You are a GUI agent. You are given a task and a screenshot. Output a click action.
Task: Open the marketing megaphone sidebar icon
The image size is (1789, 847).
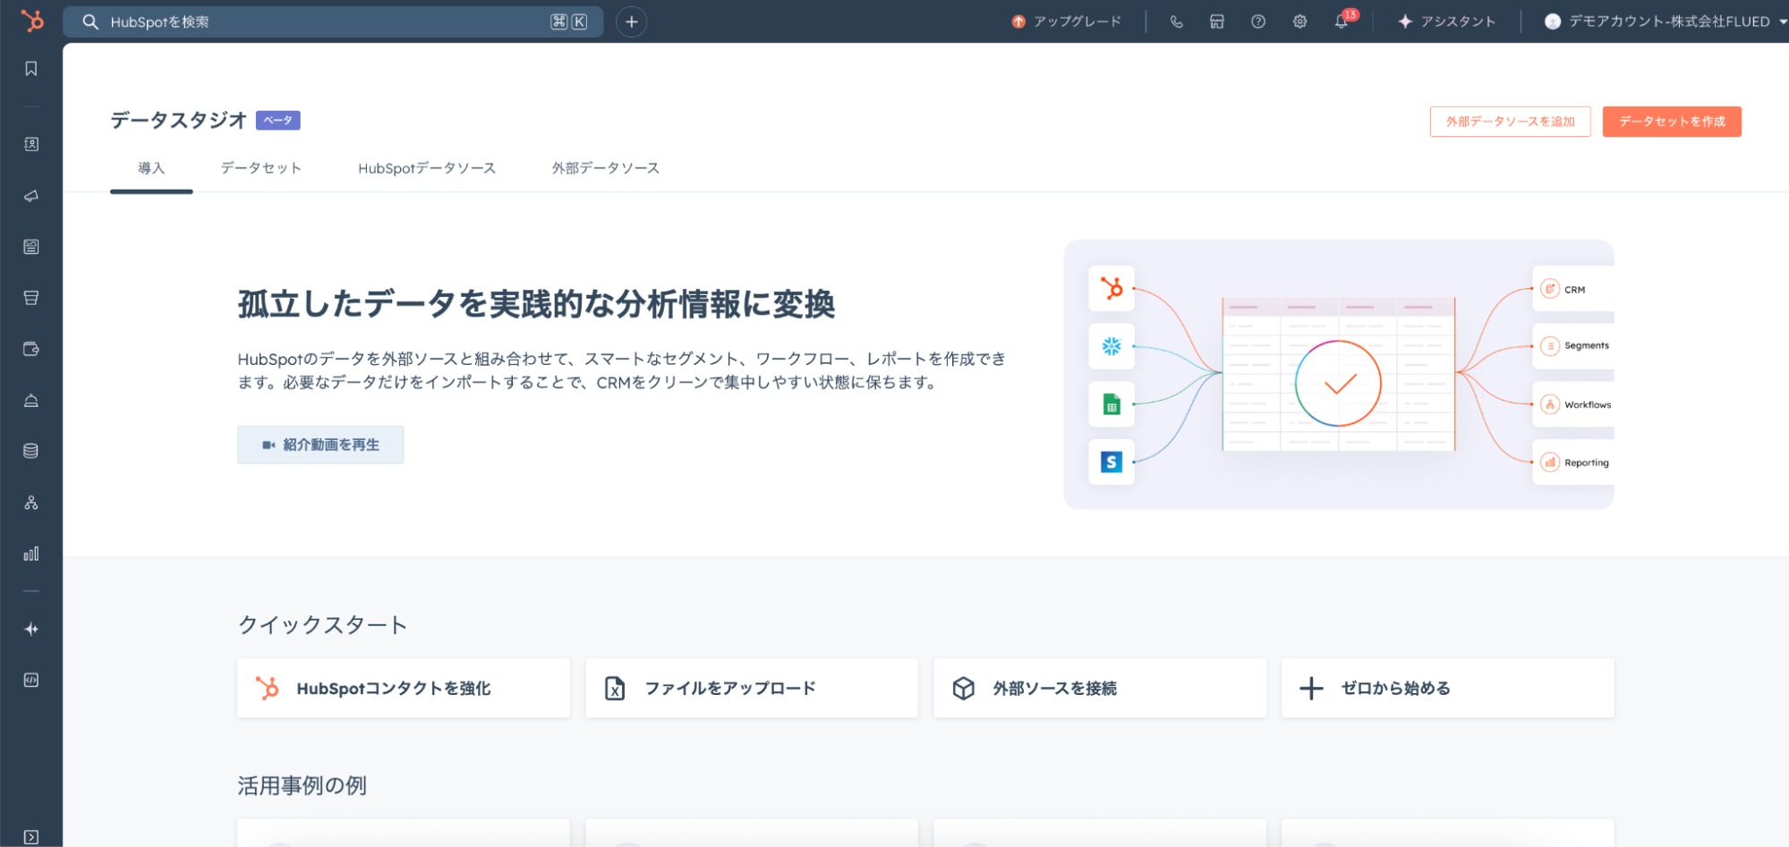[x=31, y=196]
